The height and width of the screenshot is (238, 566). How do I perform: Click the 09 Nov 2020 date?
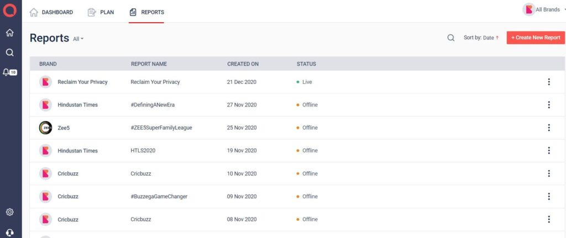tap(242, 196)
